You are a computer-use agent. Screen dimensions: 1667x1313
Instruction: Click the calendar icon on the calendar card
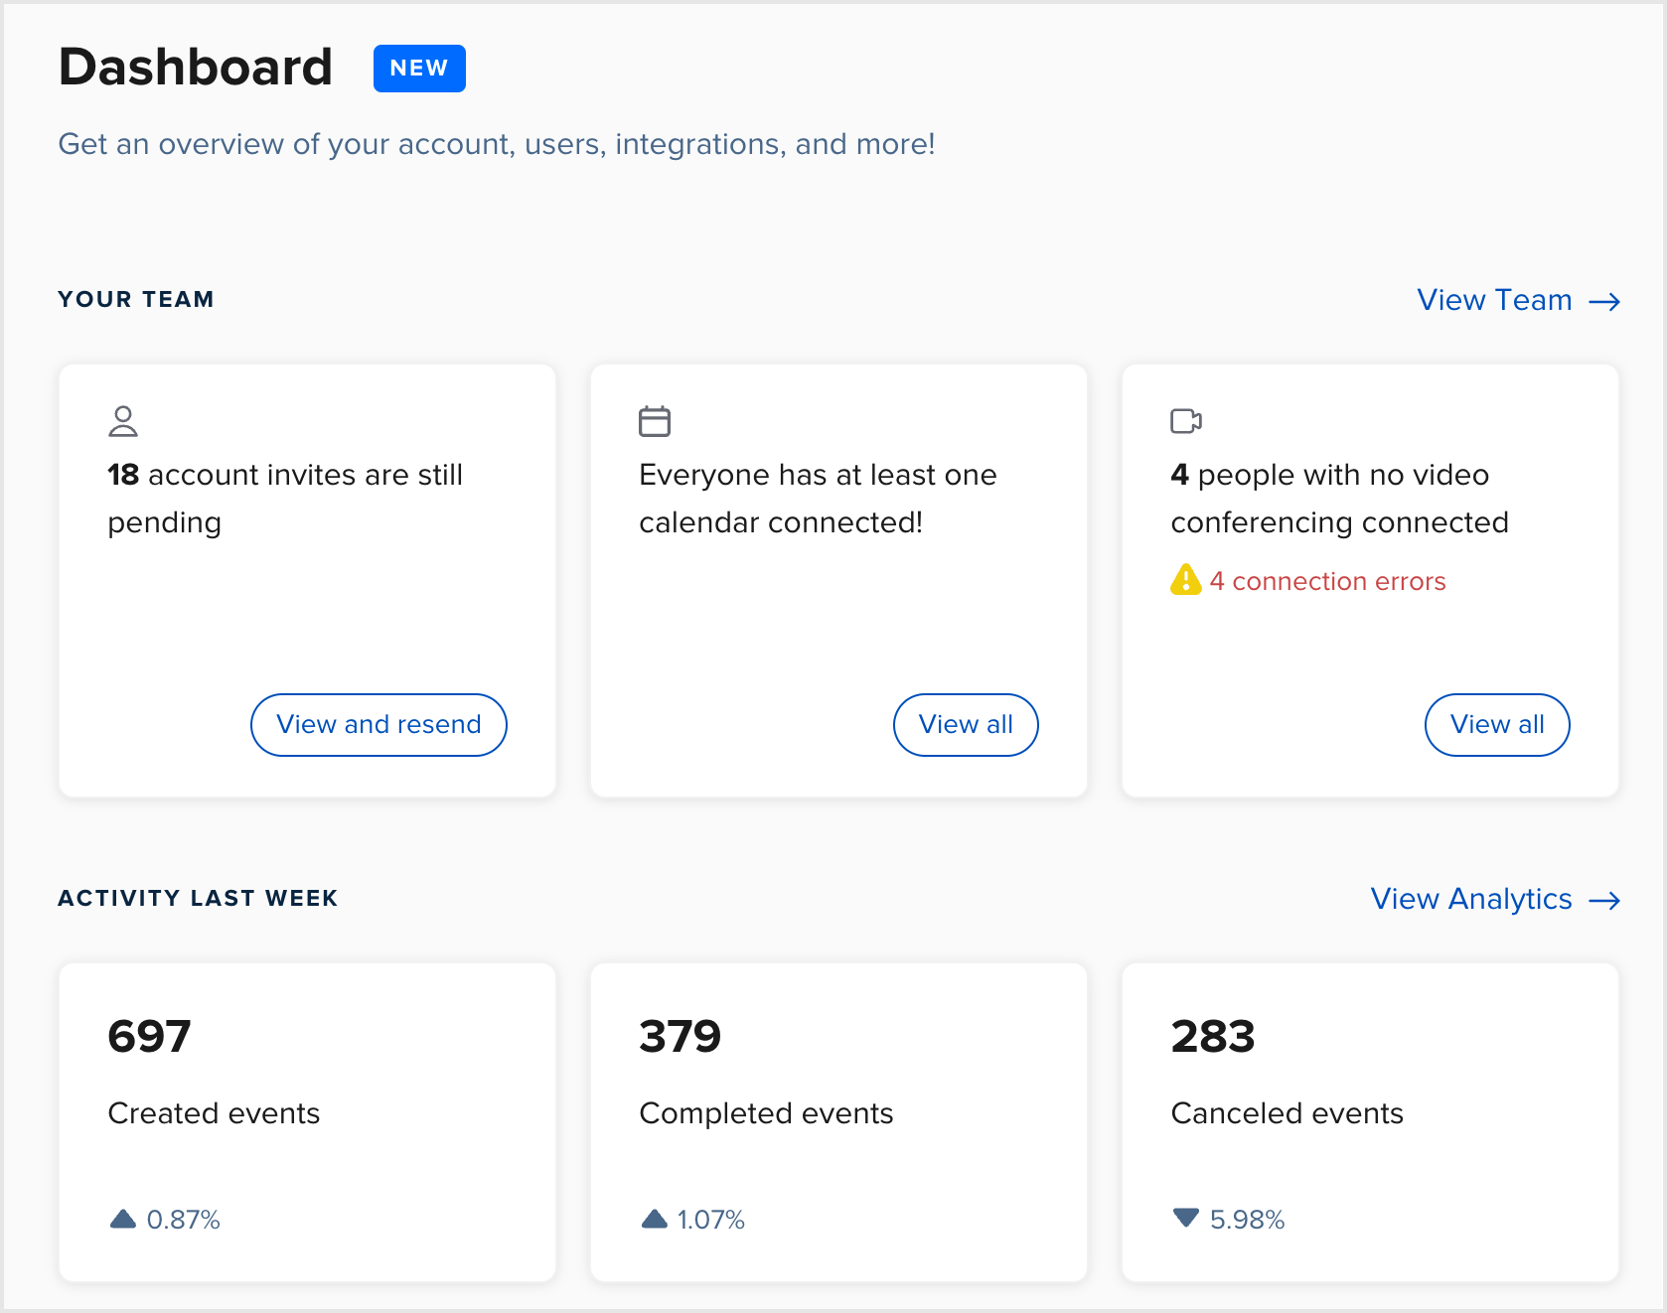655,421
